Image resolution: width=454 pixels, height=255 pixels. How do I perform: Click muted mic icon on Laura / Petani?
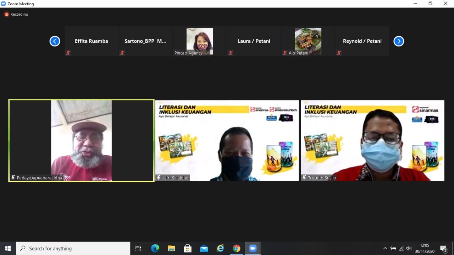click(x=231, y=53)
